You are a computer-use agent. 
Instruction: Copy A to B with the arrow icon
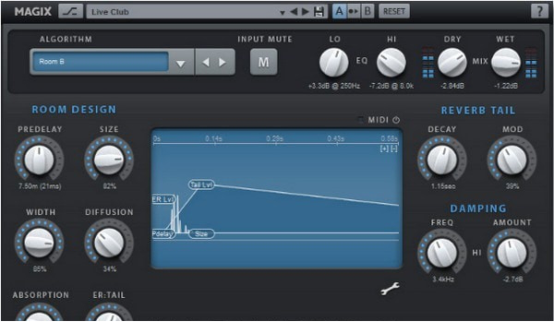(x=353, y=12)
